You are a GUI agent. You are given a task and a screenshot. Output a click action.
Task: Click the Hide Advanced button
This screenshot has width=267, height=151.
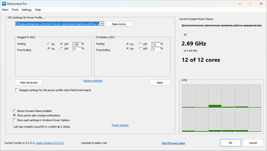point(29,83)
